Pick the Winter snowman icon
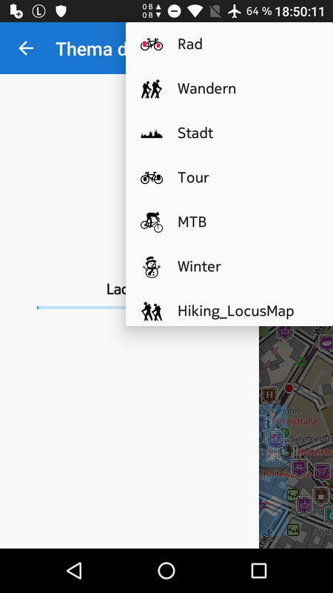This screenshot has height=593, width=333. click(152, 267)
